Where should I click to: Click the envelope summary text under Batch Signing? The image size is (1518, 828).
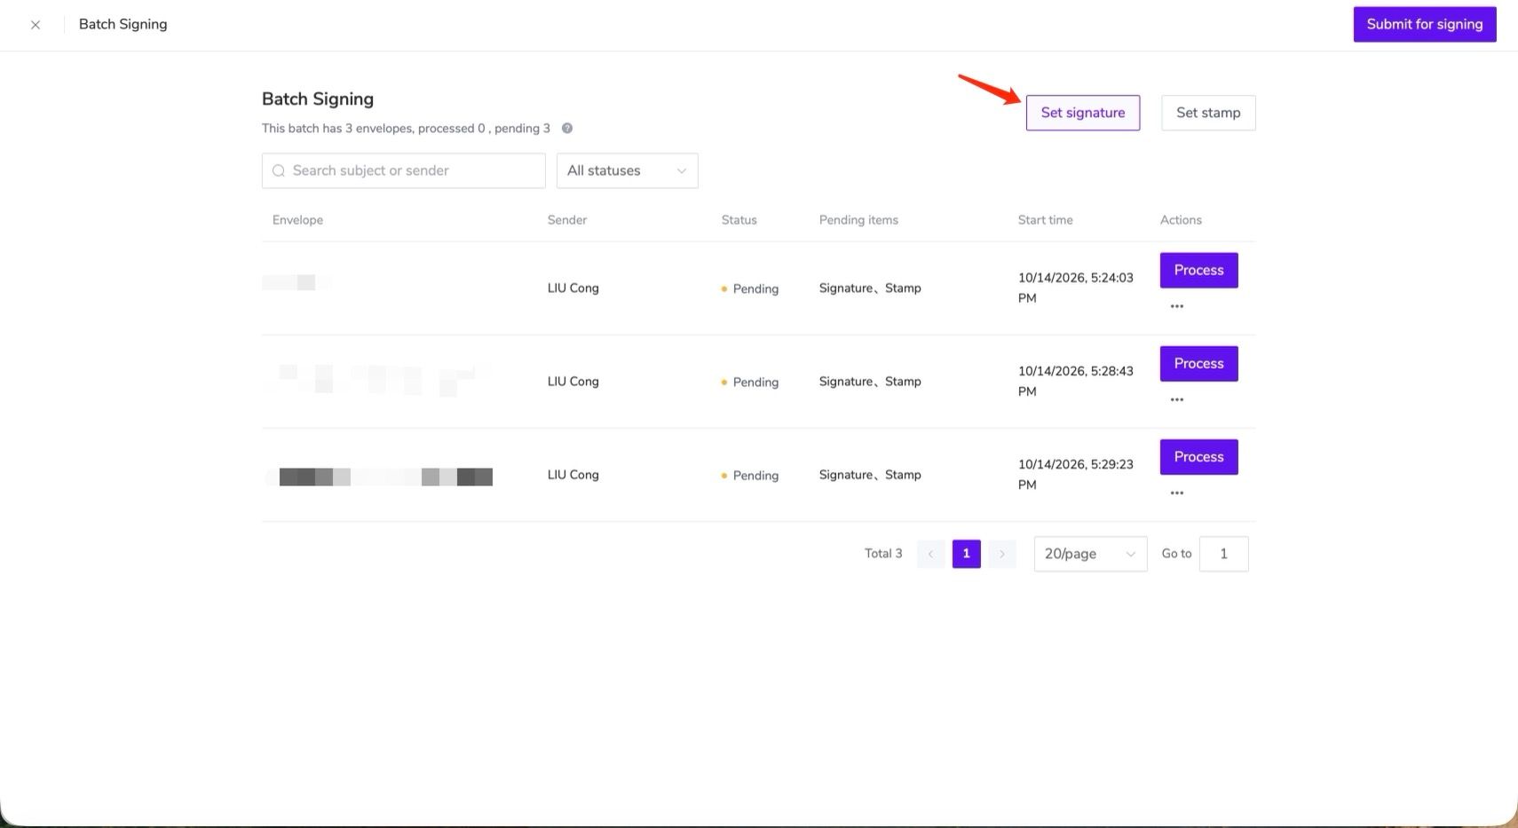point(406,129)
